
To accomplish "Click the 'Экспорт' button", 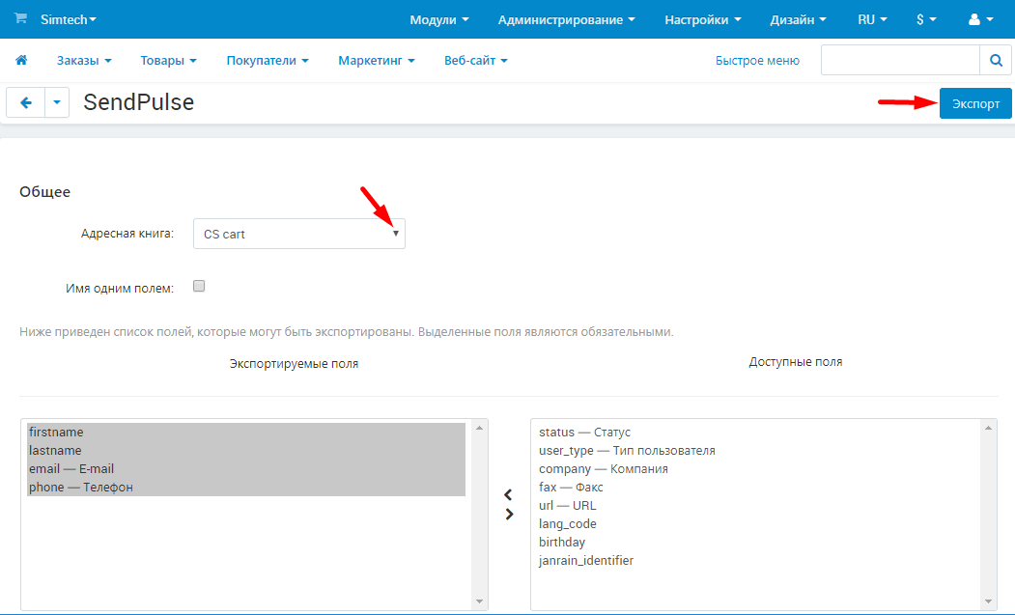I will (x=974, y=103).
